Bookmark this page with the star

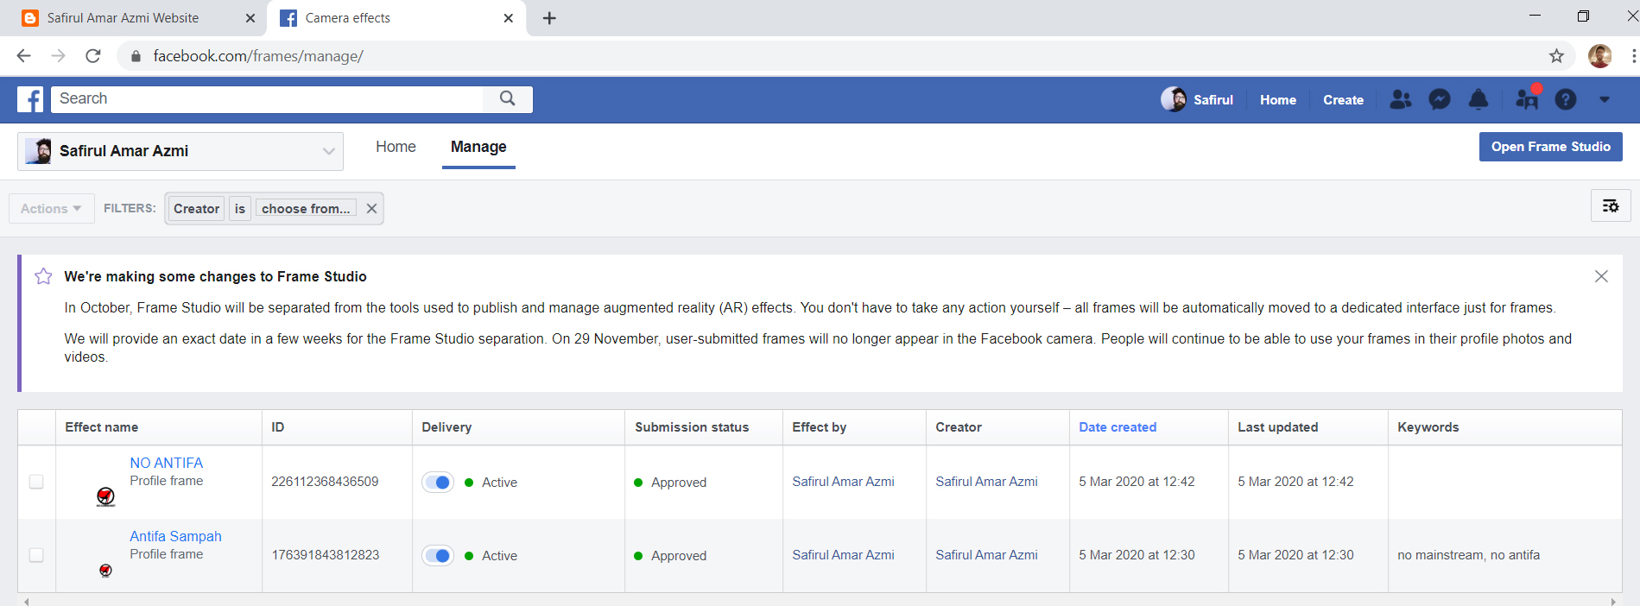1556,56
